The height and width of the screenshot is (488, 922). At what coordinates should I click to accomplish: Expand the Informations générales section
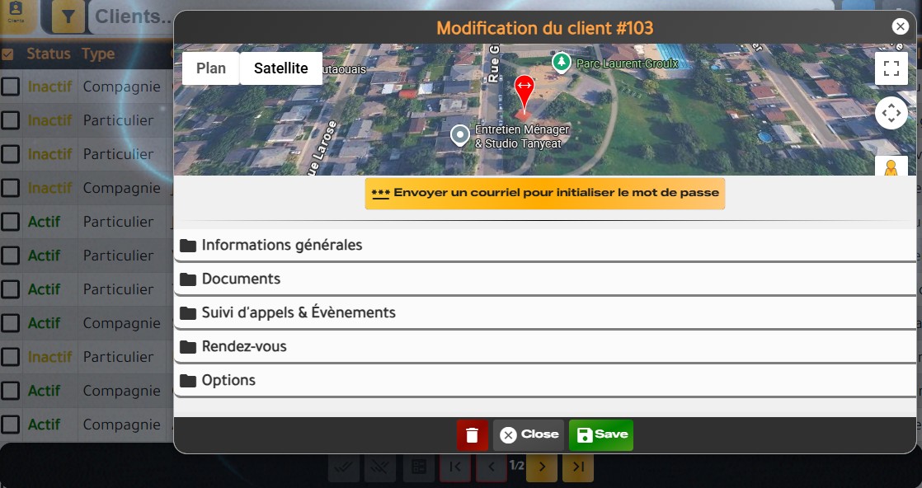[282, 245]
